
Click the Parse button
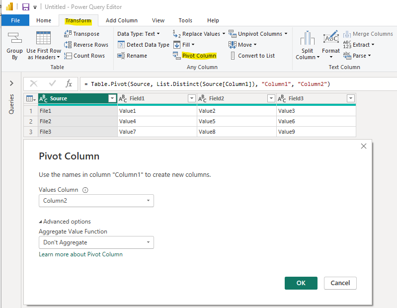[x=357, y=56]
